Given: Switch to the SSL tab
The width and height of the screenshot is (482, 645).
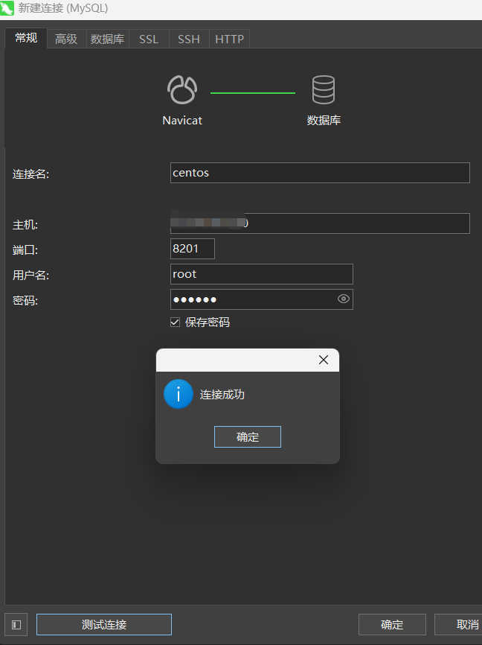Looking at the screenshot, I should (x=149, y=39).
